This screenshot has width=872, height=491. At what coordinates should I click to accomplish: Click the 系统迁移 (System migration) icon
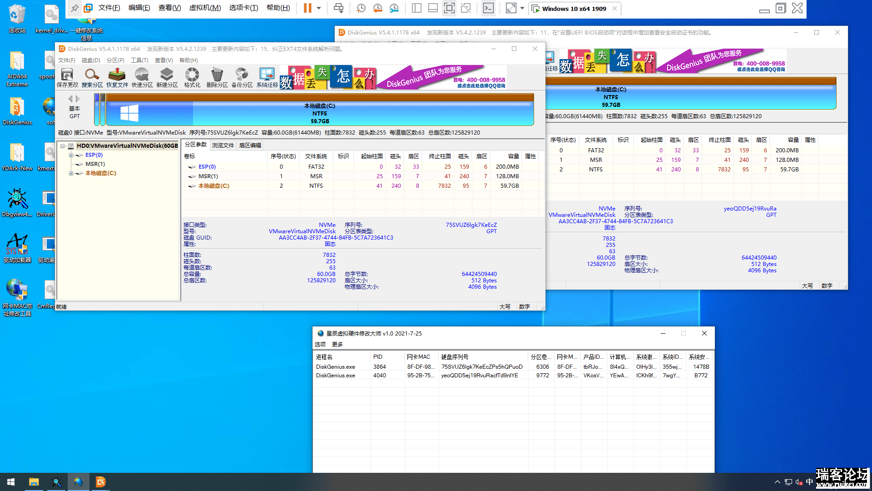click(267, 77)
